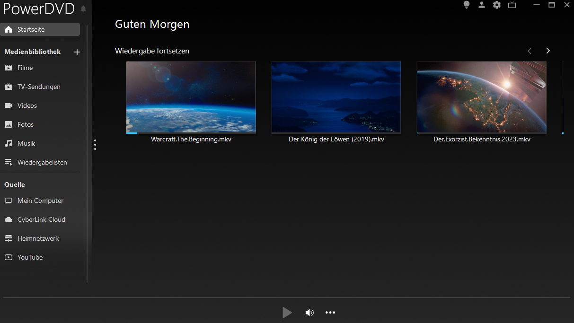Browse Mein Computer source
574x323 pixels.
[x=40, y=201]
